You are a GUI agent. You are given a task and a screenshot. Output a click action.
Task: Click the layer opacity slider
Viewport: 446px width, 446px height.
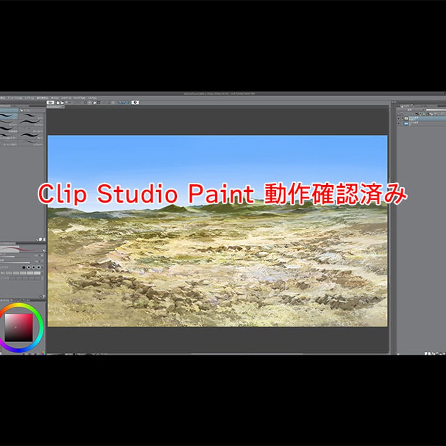(436, 110)
